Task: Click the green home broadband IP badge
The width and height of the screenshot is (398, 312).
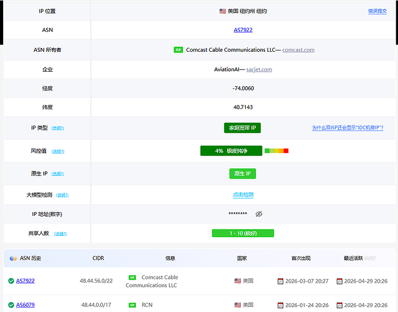Action: (243, 128)
